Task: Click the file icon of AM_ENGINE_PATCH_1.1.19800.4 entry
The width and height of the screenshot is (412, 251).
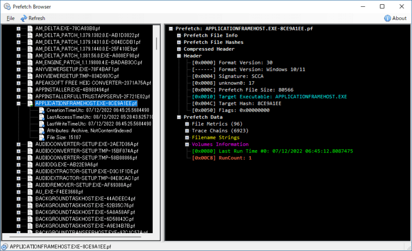Action: pyautogui.click(x=30, y=62)
